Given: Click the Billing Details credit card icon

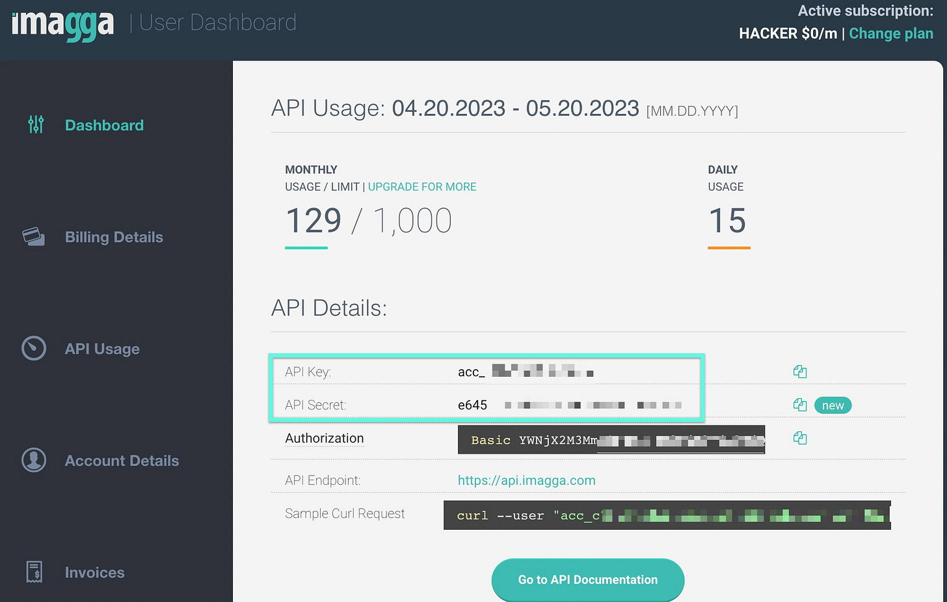Looking at the screenshot, I should (x=34, y=236).
